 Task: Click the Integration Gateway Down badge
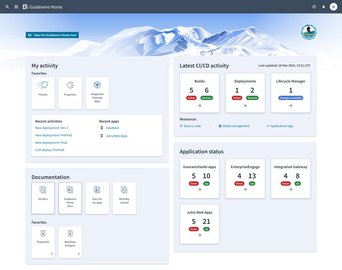coord(286,184)
